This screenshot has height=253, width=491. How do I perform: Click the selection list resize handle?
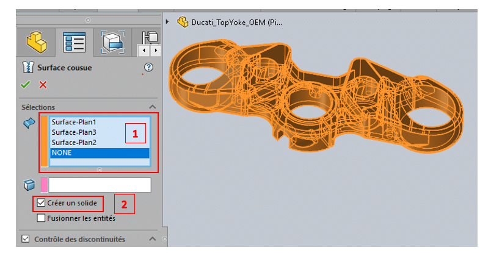(100, 169)
